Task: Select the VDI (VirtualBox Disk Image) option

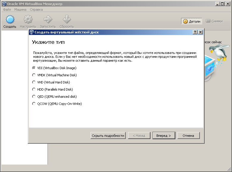Action: pos(54,68)
